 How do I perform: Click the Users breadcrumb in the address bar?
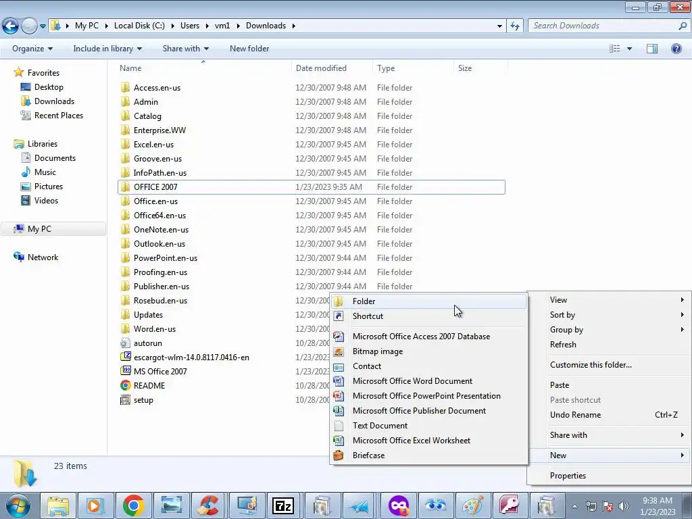click(190, 26)
